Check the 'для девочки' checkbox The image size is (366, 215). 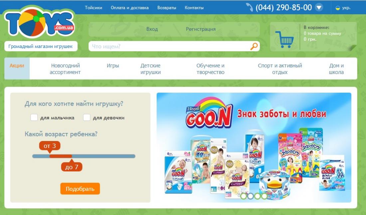pyautogui.click(x=87, y=117)
